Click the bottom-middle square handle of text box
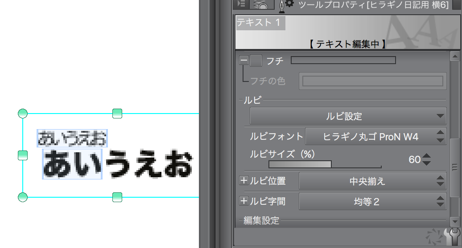 (117, 197)
